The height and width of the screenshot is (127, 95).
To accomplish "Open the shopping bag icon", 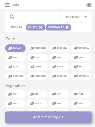I will coord(89,5).
